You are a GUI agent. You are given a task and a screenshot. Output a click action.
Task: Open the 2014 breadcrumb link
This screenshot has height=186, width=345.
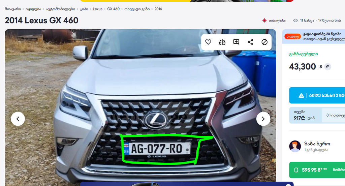point(158,9)
